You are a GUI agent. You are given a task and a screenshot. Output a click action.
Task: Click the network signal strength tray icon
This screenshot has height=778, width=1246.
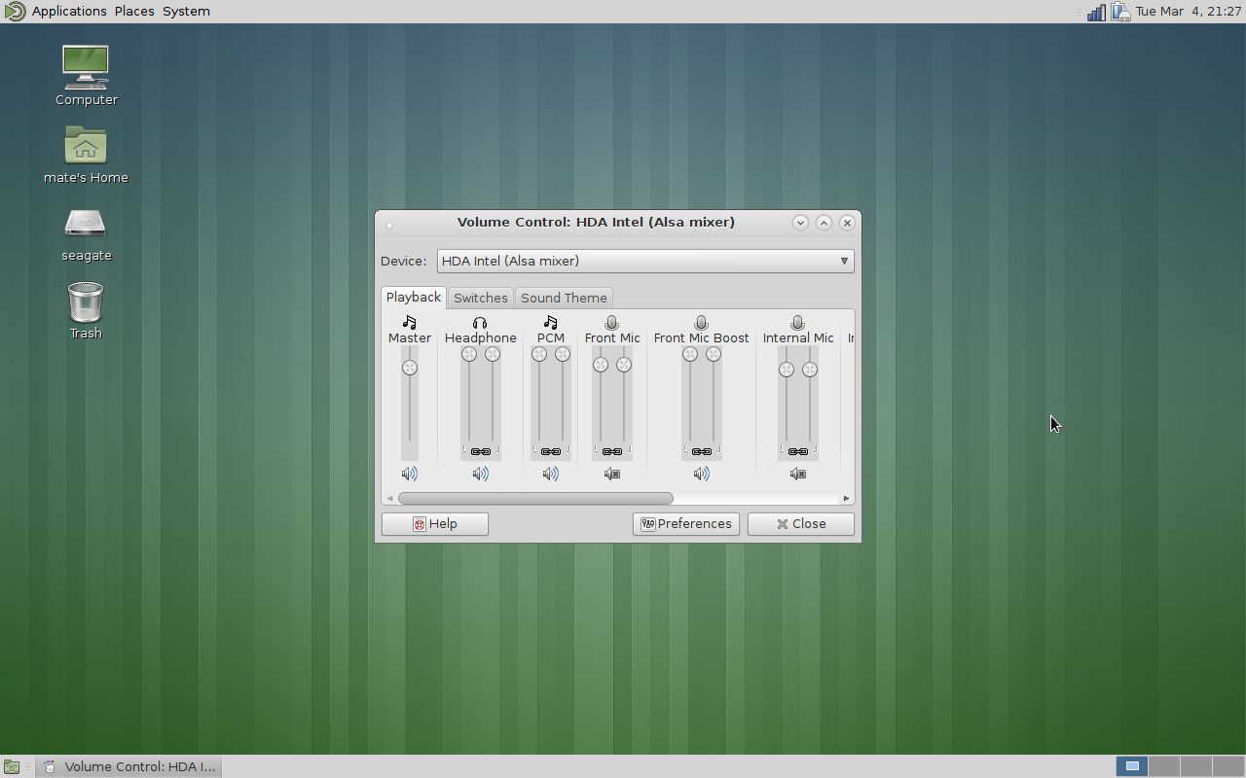click(1096, 12)
